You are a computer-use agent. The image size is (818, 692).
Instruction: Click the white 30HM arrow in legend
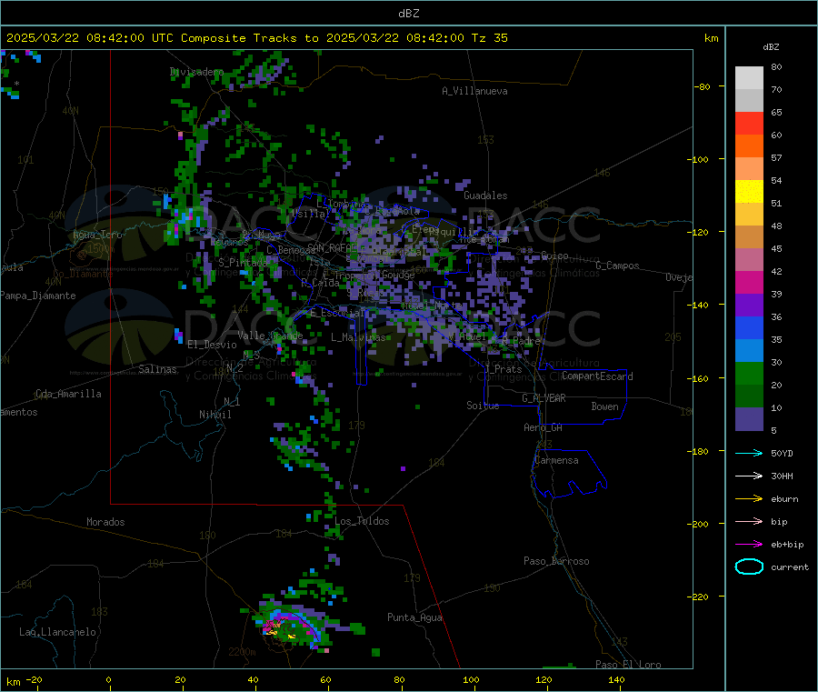click(x=749, y=476)
